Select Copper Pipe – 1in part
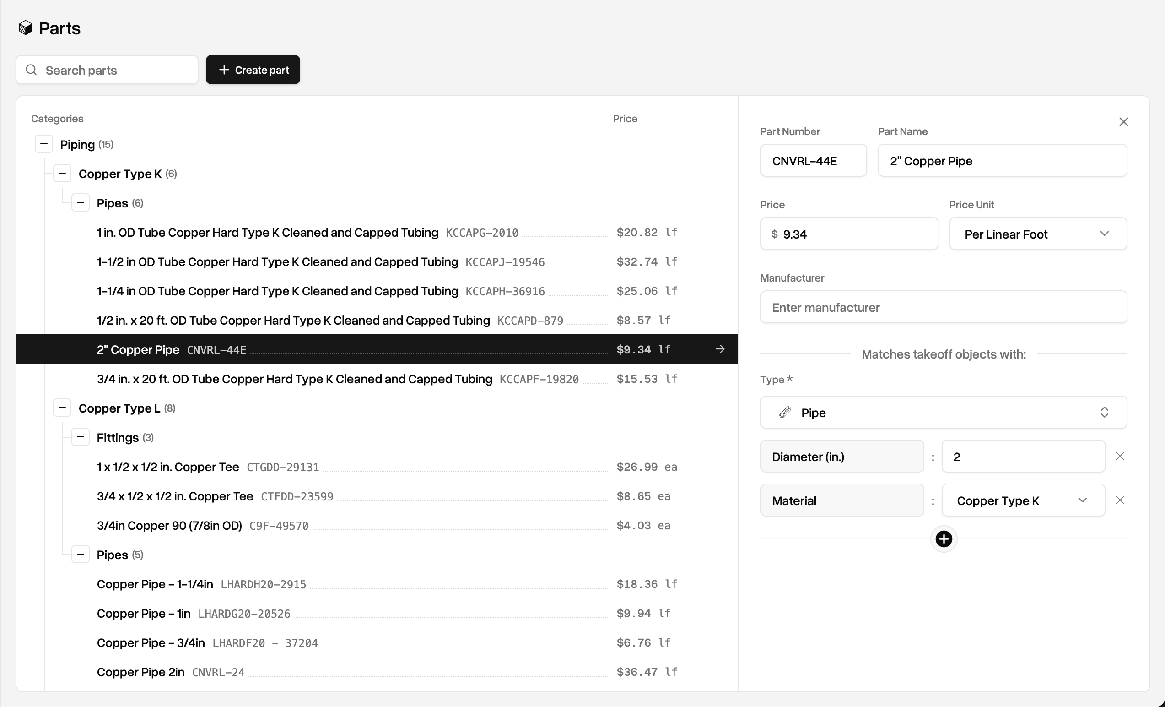The height and width of the screenshot is (707, 1165). click(377, 613)
